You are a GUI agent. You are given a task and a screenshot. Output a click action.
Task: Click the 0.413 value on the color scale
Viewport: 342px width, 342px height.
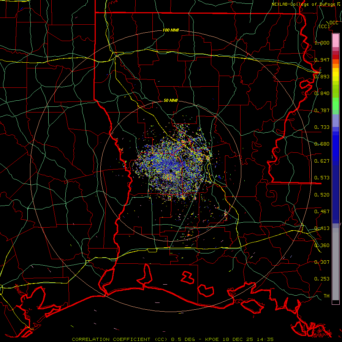pyautogui.click(x=322, y=228)
